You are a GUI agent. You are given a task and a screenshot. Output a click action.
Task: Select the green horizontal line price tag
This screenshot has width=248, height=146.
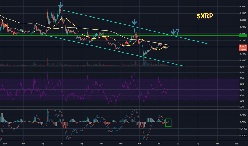click(x=243, y=36)
